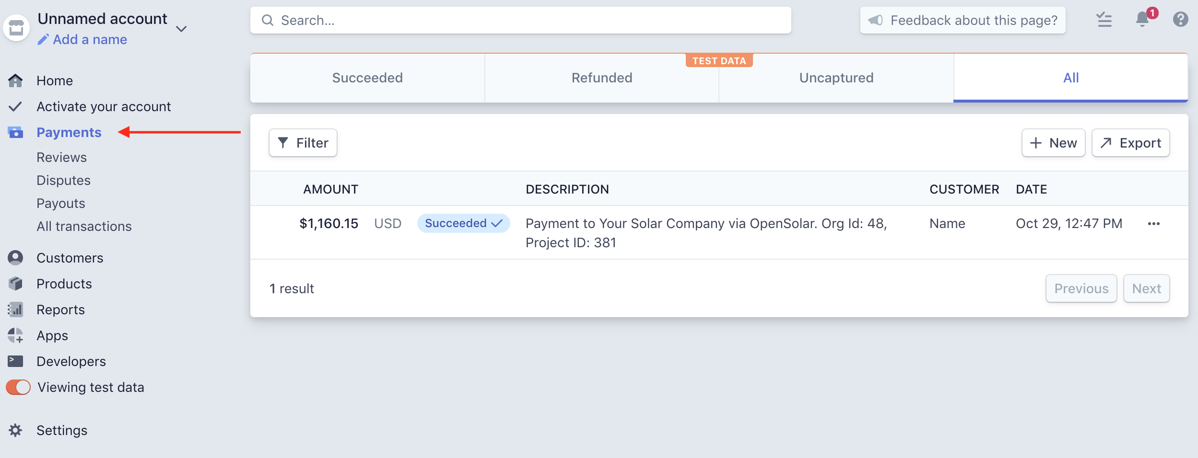Focus the Search input field
Image resolution: width=1198 pixels, height=458 pixels.
pos(521,20)
